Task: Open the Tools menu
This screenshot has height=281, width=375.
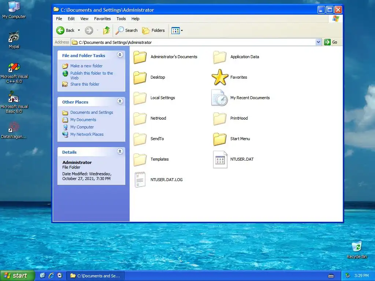Action: 121,19
